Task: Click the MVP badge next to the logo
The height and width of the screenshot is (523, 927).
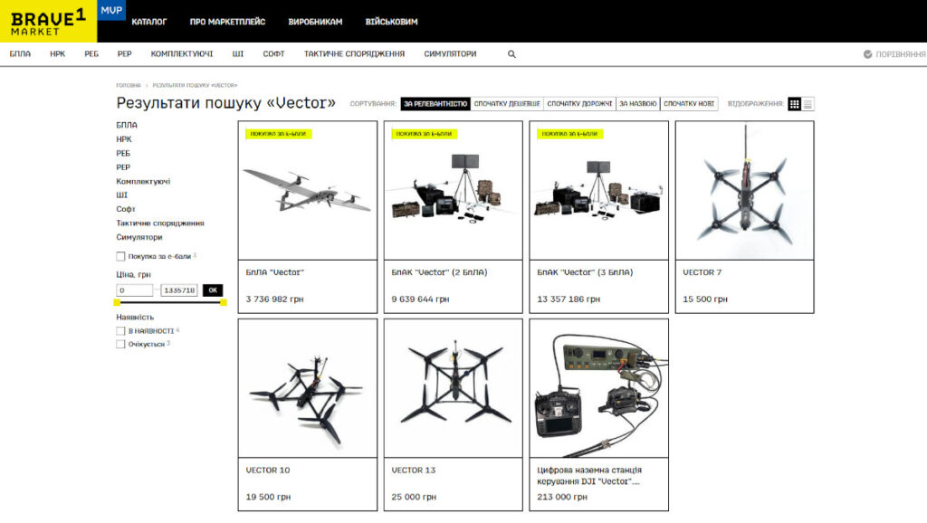Action: [x=110, y=10]
